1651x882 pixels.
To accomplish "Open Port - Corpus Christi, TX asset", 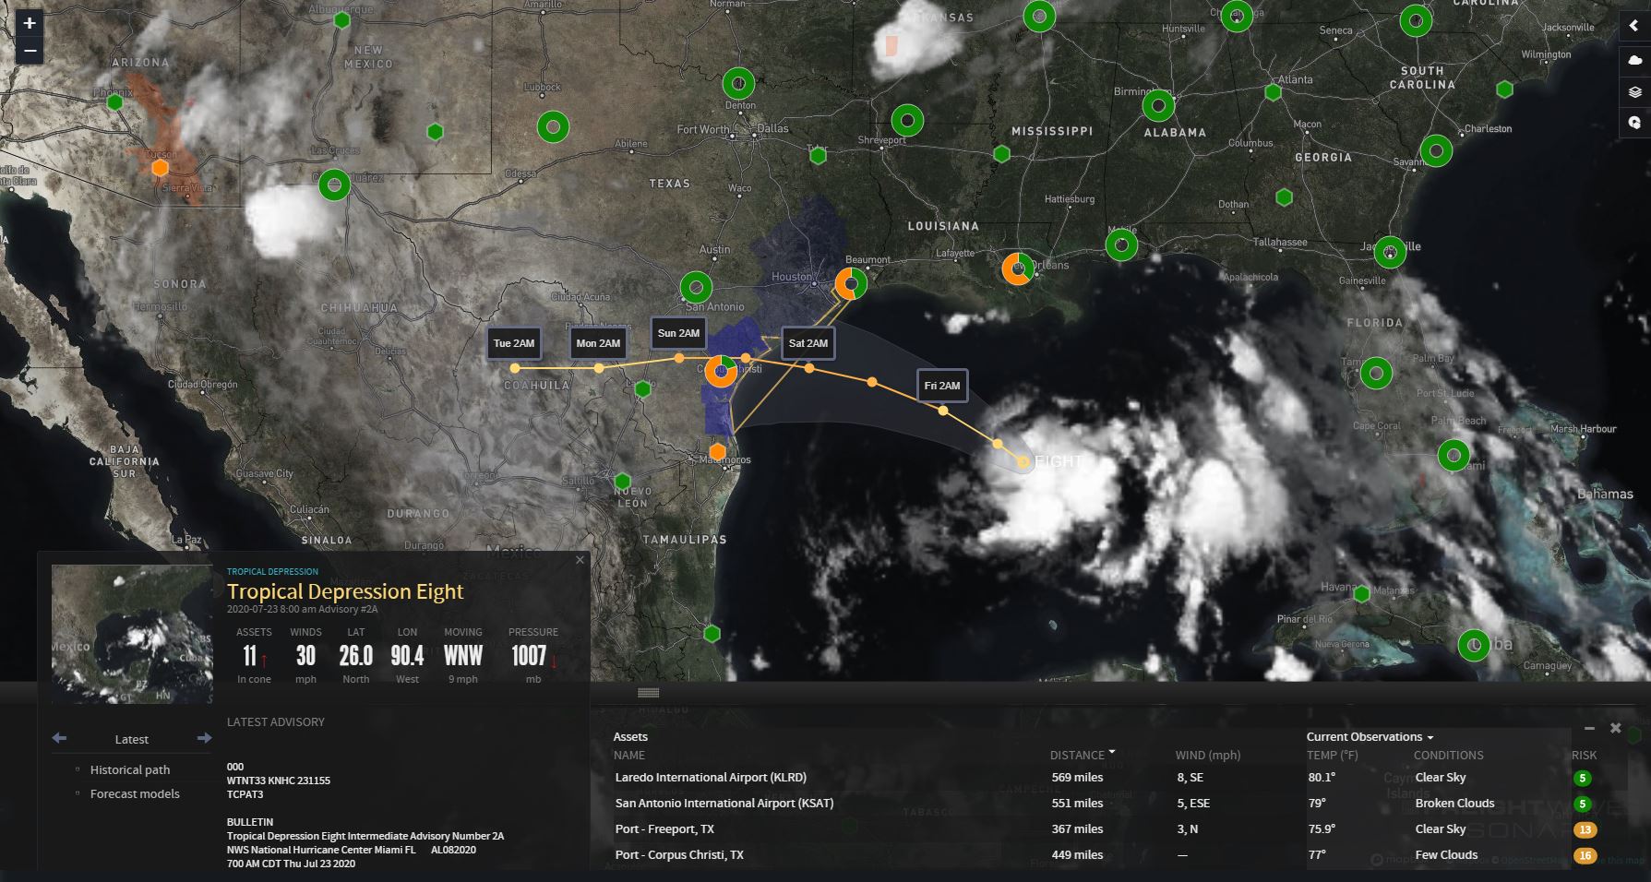I will pyautogui.click(x=678, y=854).
